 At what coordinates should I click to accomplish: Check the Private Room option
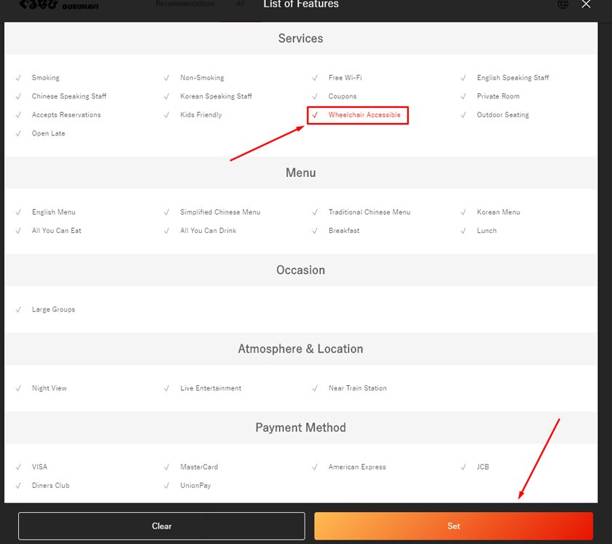tap(490, 96)
